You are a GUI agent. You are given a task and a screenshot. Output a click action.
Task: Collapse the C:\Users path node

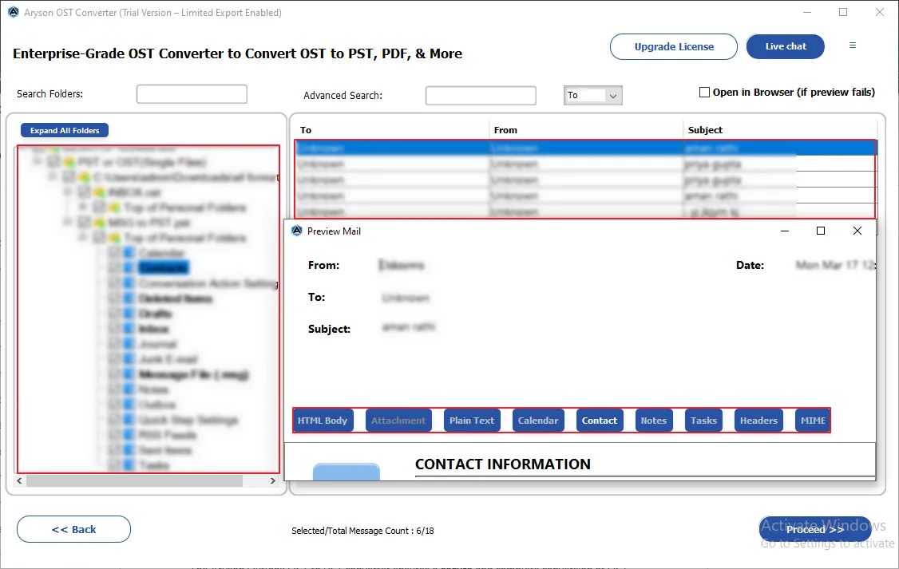click(53, 177)
